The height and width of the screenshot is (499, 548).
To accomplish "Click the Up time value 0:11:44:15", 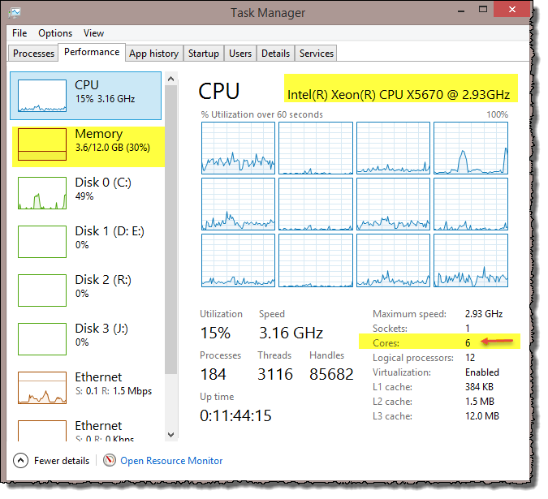I will pyautogui.click(x=235, y=415).
